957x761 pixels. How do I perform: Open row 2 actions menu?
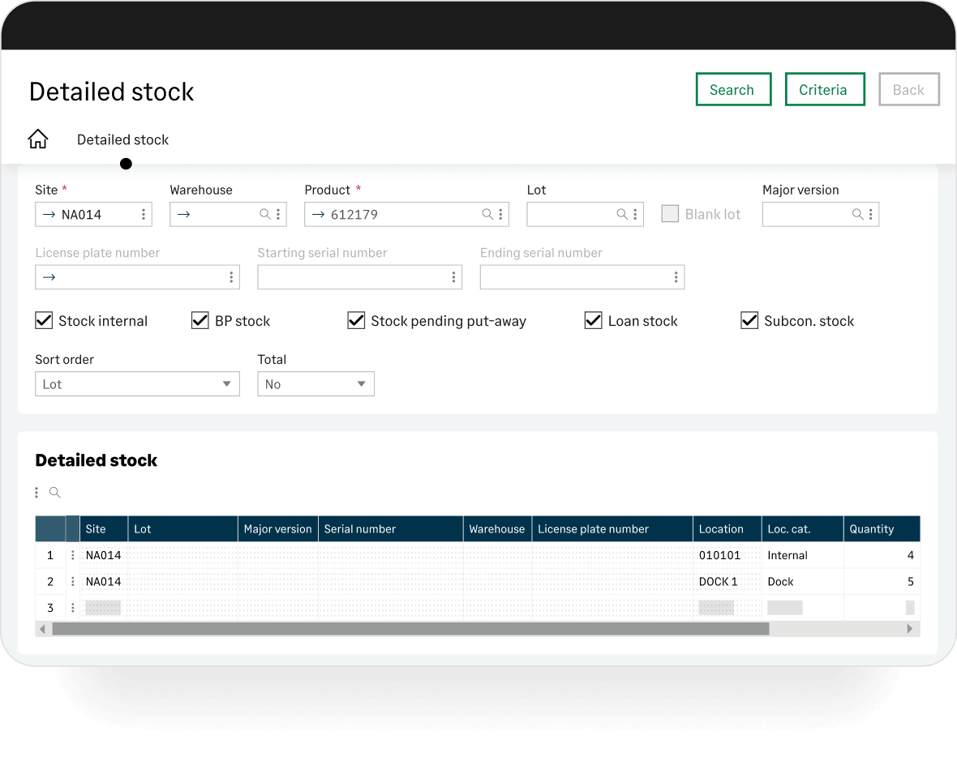tap(73, 582)
